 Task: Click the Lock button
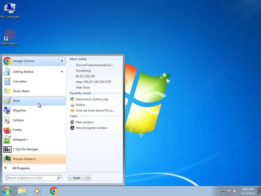76,178
